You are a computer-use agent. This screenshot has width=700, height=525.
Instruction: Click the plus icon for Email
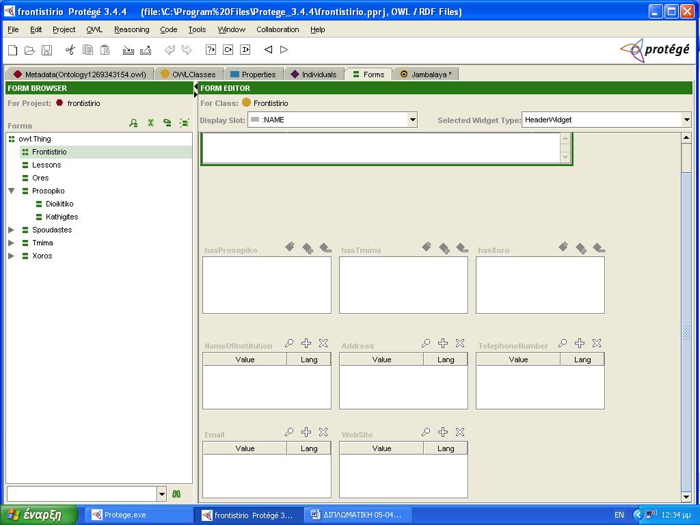tap(306, 432)
